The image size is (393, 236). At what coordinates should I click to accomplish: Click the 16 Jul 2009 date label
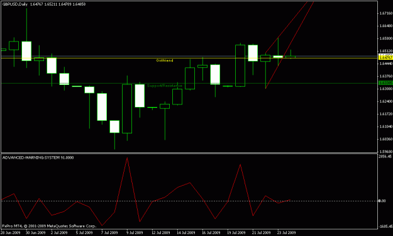211,232
